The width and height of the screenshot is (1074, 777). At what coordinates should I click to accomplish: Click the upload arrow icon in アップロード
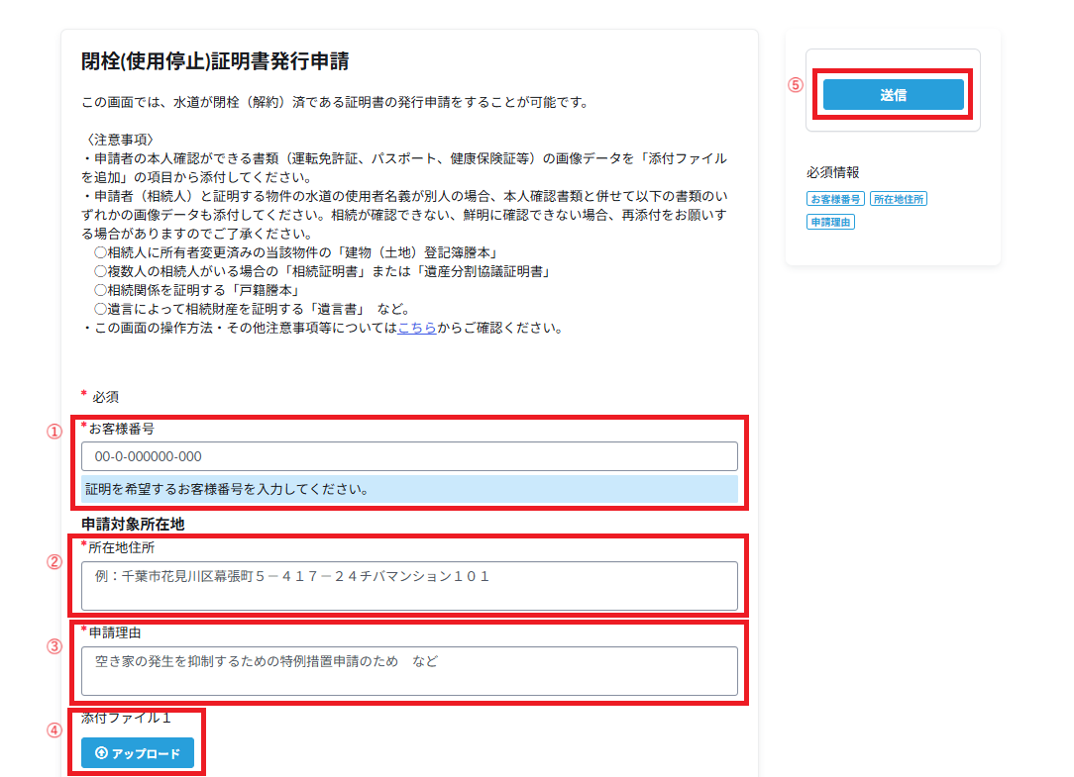click(x=101, y=753)
